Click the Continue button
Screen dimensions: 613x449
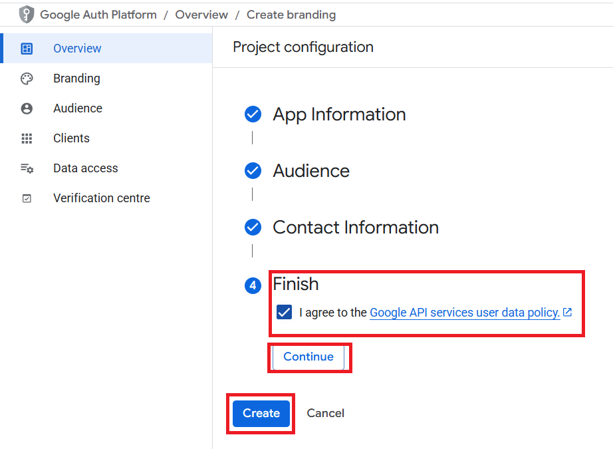(x=308, y=357)
